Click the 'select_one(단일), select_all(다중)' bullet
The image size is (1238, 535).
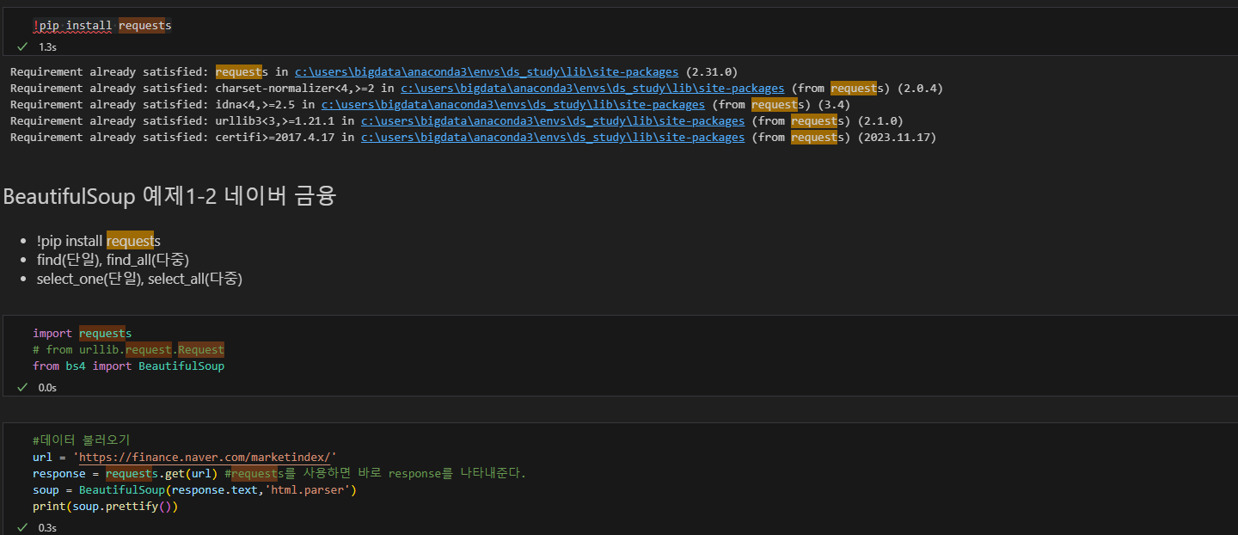coord(140,279)
